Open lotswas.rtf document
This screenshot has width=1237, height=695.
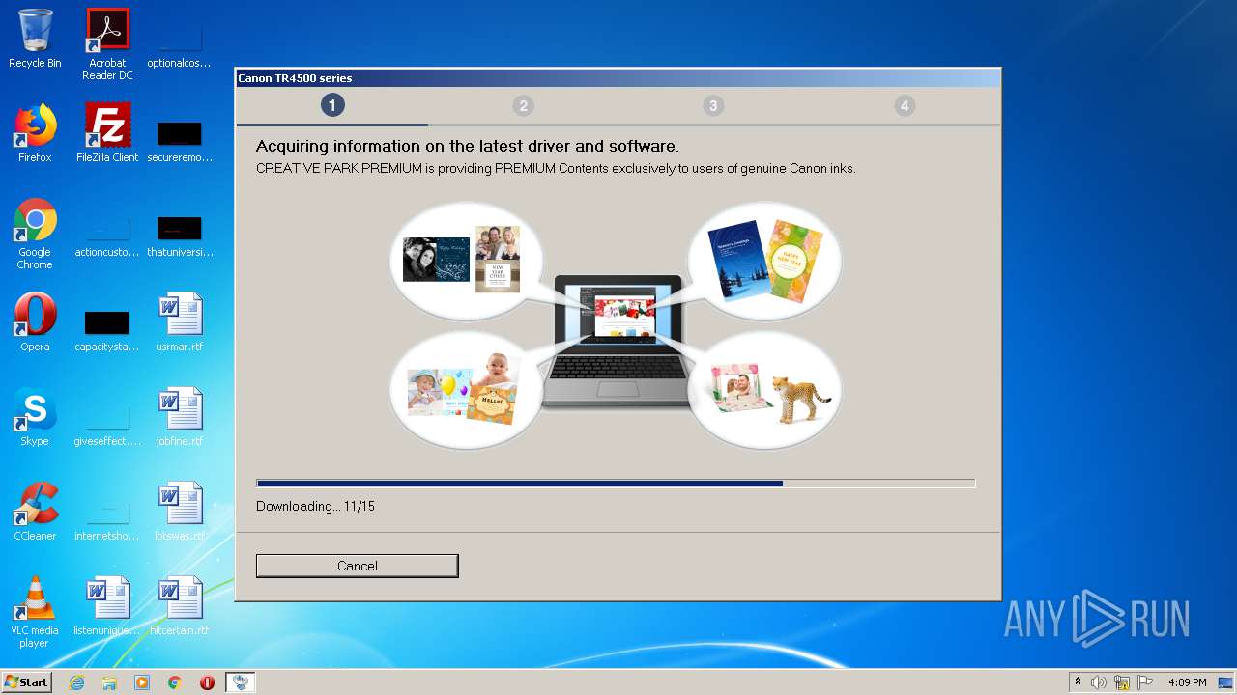179,512
